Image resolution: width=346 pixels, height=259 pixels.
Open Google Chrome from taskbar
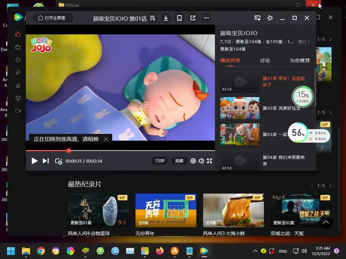tap(41, 251)
